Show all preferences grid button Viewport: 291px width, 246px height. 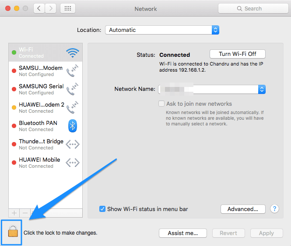[68, 8]
